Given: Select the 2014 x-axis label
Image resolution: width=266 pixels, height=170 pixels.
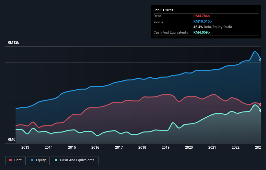Looking at the screenshot, I should [49, 147].
